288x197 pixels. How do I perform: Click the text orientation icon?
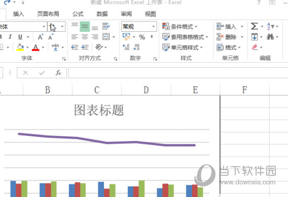99,47
